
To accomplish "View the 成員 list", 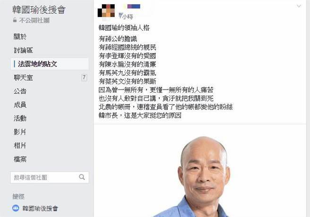I will pyautogui.click(x=20, y=105).
